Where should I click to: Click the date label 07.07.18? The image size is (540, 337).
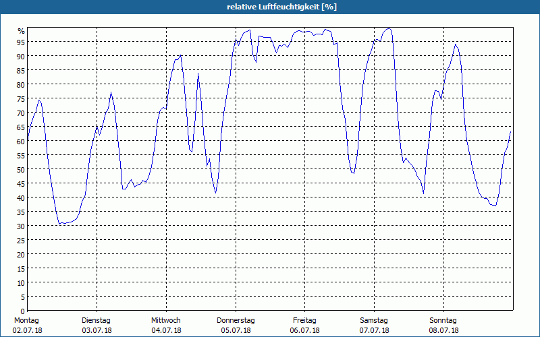tap(375, 330)
